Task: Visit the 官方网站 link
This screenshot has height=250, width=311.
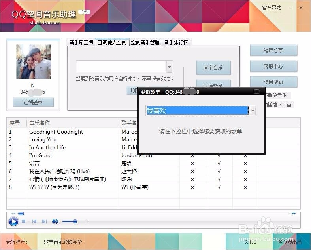Action: [272, 8]
